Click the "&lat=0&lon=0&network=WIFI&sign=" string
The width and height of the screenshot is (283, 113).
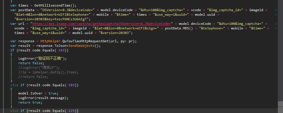tap(126, 28)
